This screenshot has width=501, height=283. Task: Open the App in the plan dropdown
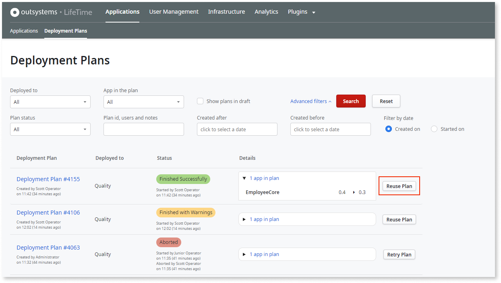[x=143, y=102]
